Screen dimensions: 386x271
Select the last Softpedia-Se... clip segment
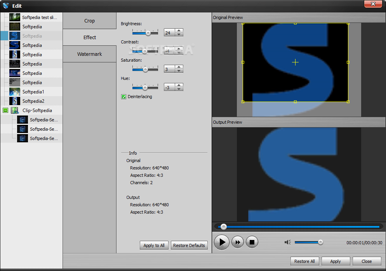(x=44, y=138)
